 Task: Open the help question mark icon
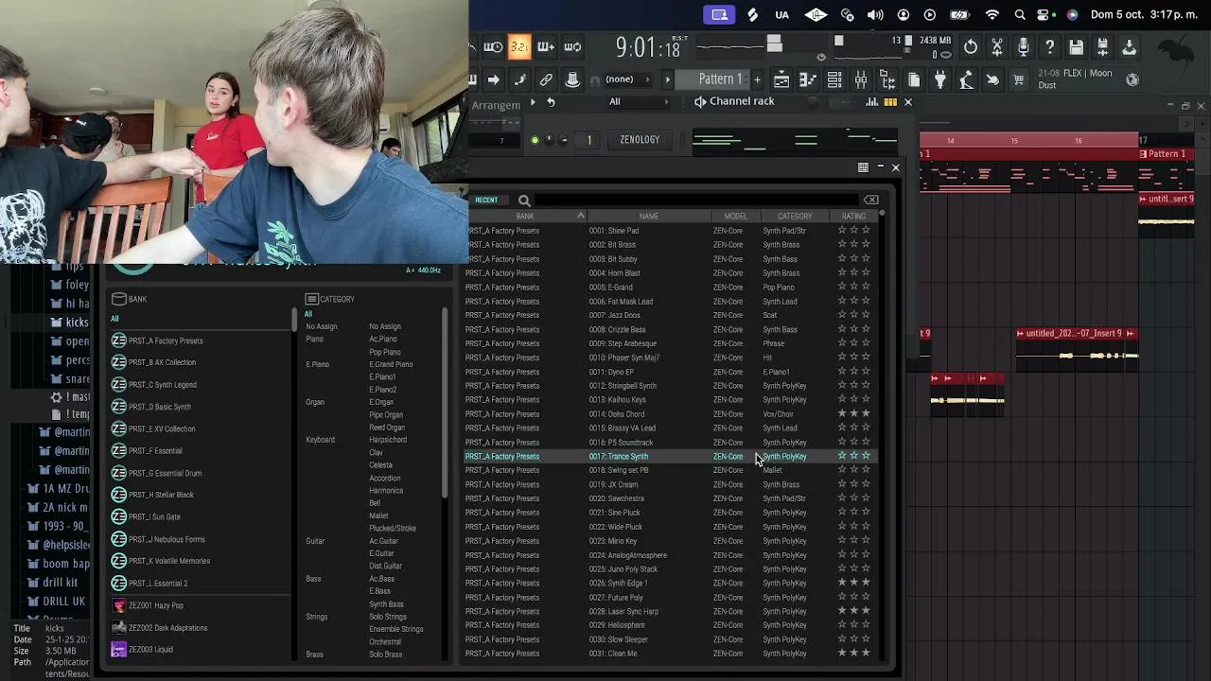[1050, 46]
